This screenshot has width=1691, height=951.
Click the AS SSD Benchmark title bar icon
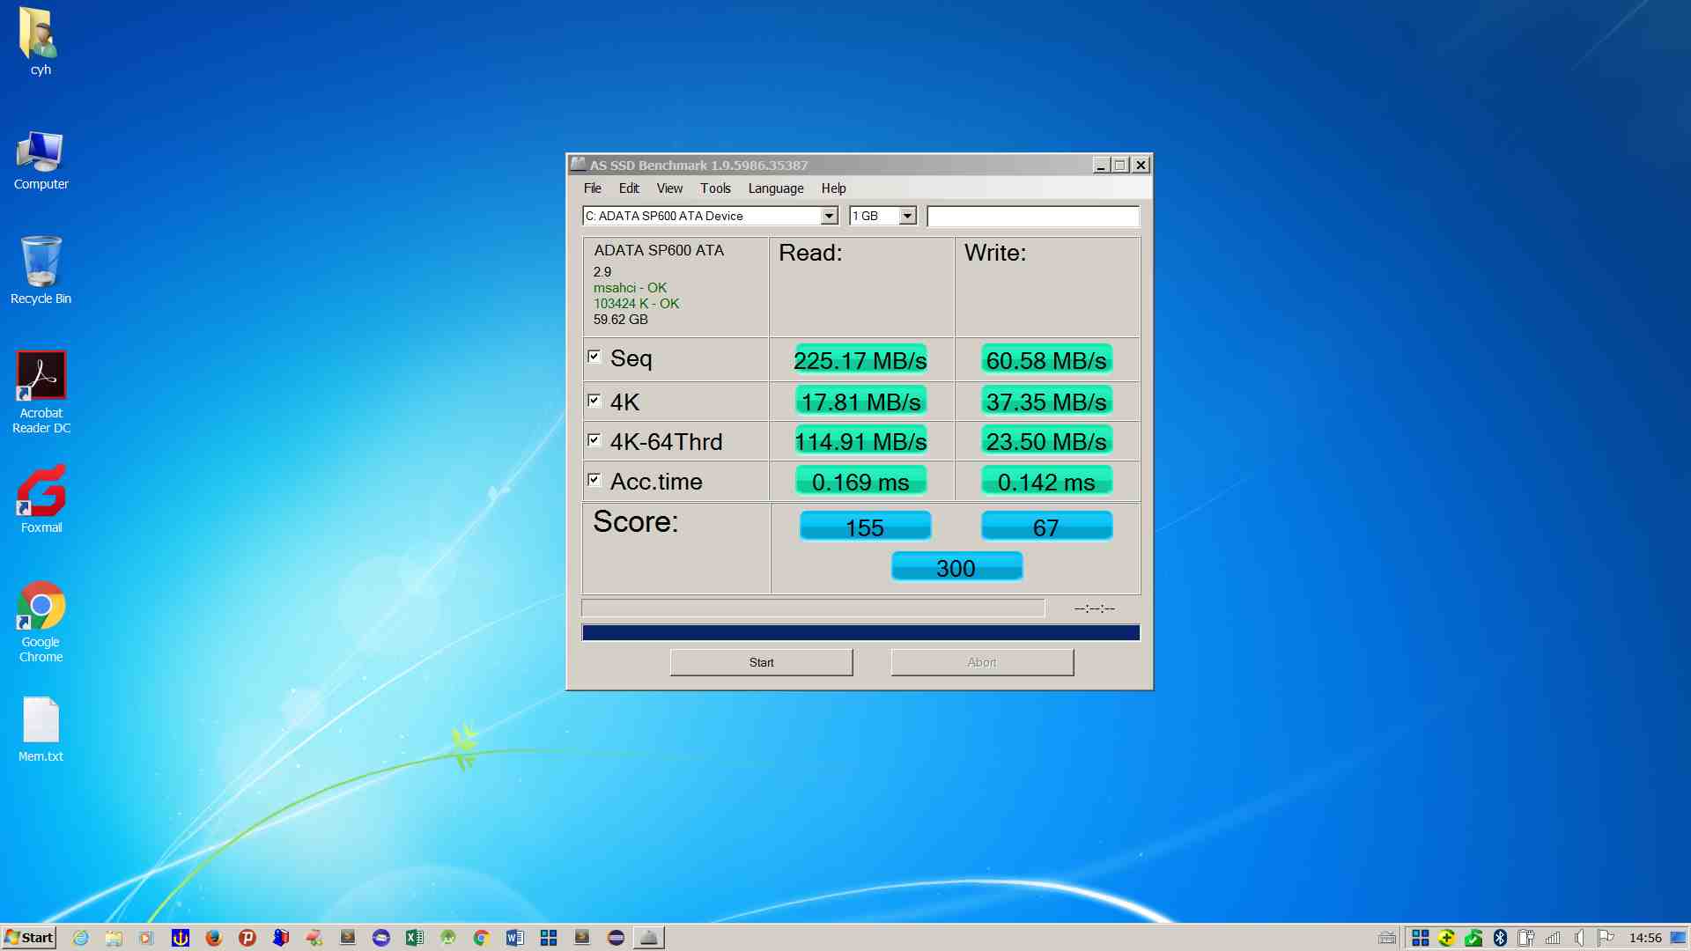point(578,165)
